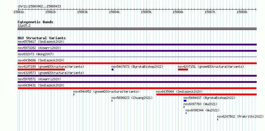Click the 15864k ruler position
The image size is (265, 131).
pos(115,12)
